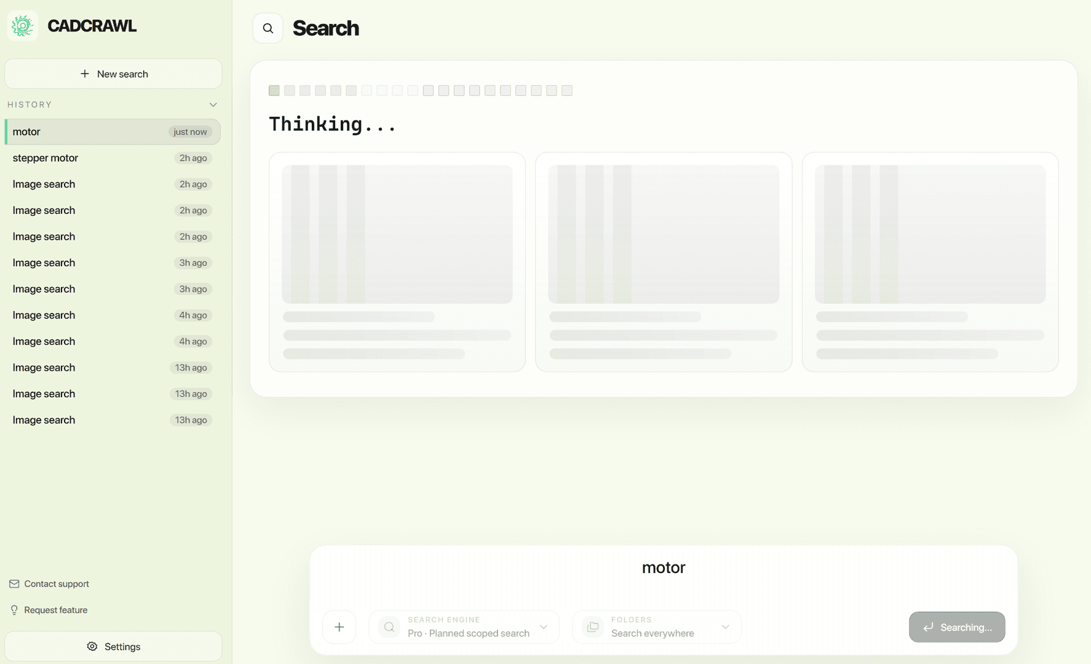
Task: Collapse the History section chevron
Action: [213, 105]
